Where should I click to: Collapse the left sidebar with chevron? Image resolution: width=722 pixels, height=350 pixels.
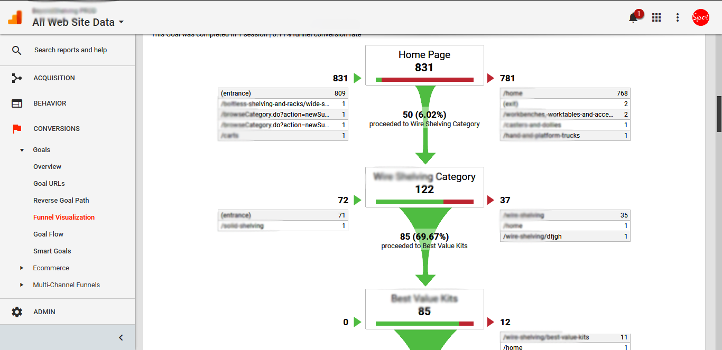[x=121, y=337]
